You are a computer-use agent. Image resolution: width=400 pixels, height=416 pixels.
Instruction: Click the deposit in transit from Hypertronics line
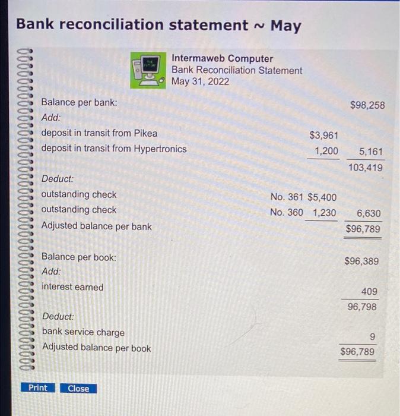[114, 149]
